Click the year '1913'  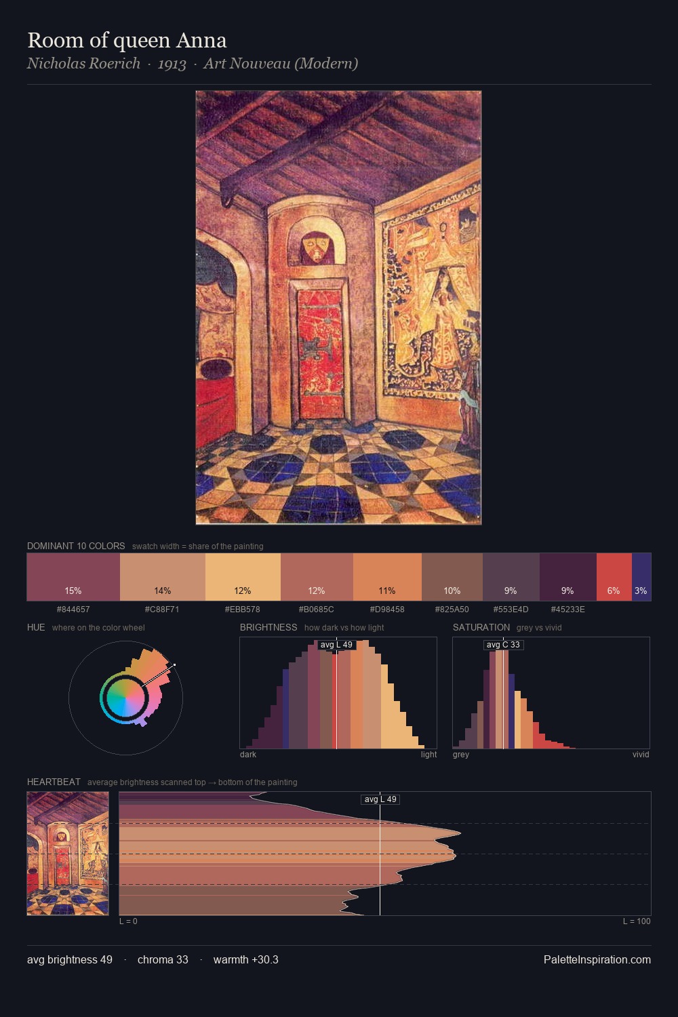172,64
